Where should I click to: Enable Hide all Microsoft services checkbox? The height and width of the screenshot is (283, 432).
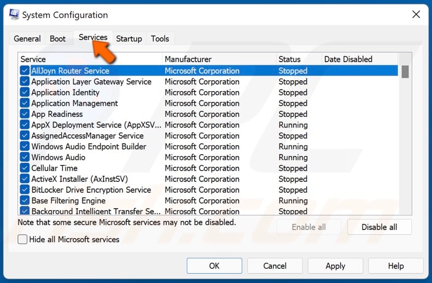point(22,239)
